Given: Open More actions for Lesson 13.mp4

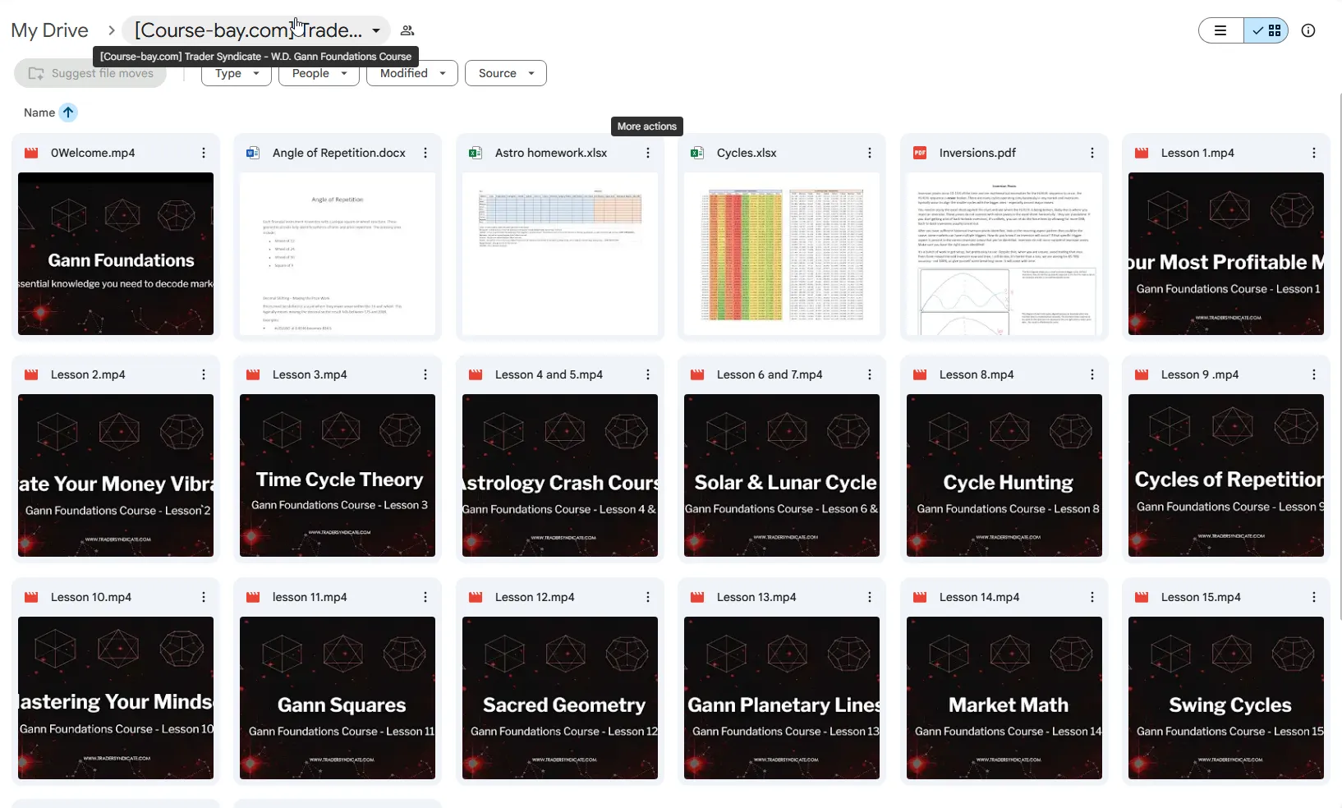Looking at the screenshot, I should click(x=870, y=597).
